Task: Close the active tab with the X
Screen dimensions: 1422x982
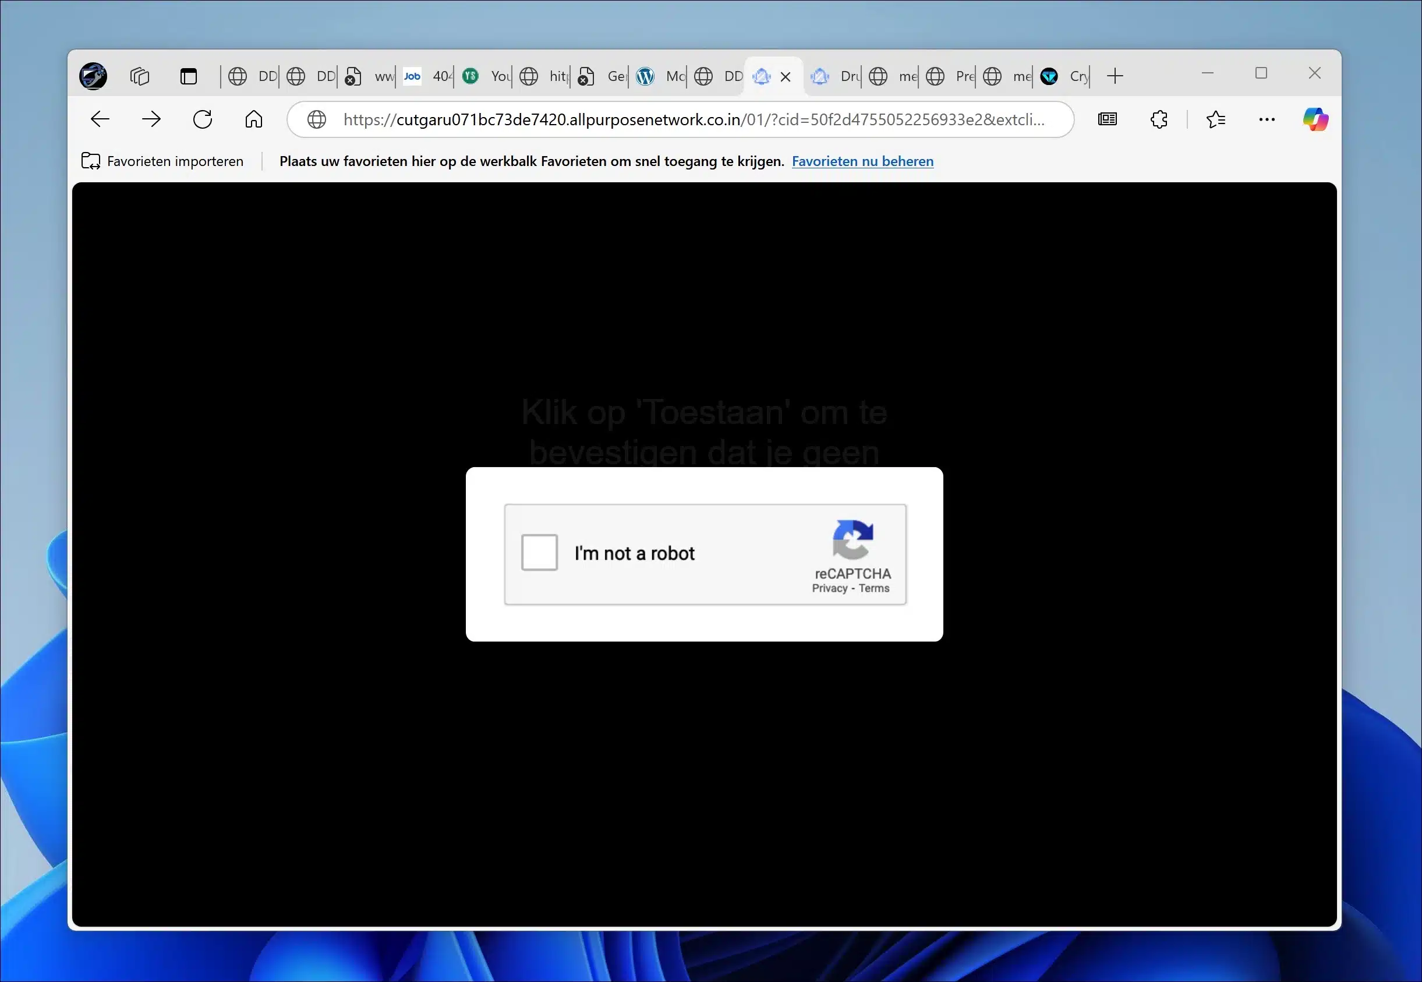Action: click(x=786, y=77)
